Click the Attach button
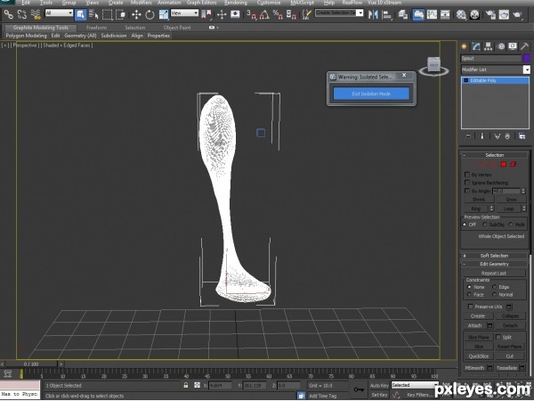The width and height of the screenshot is (534, 401). coord(474,325)
